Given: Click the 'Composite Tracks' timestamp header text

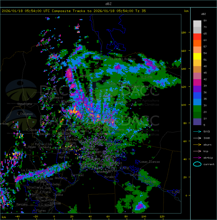Looking at the screenshot, I should (x=74, y=11).
